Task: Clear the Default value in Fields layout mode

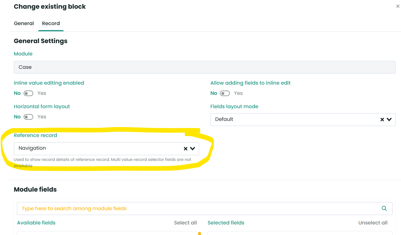Action: point(382,120)
